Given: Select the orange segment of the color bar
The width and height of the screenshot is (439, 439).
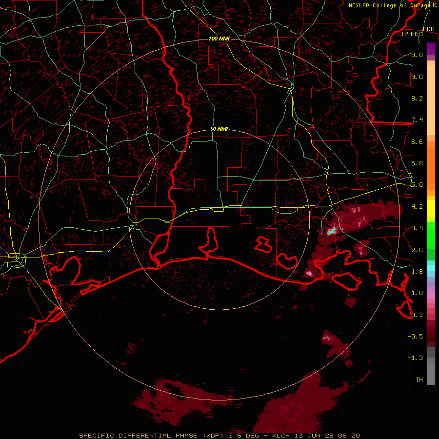Looking at the screenshot, I should point(431,168).
